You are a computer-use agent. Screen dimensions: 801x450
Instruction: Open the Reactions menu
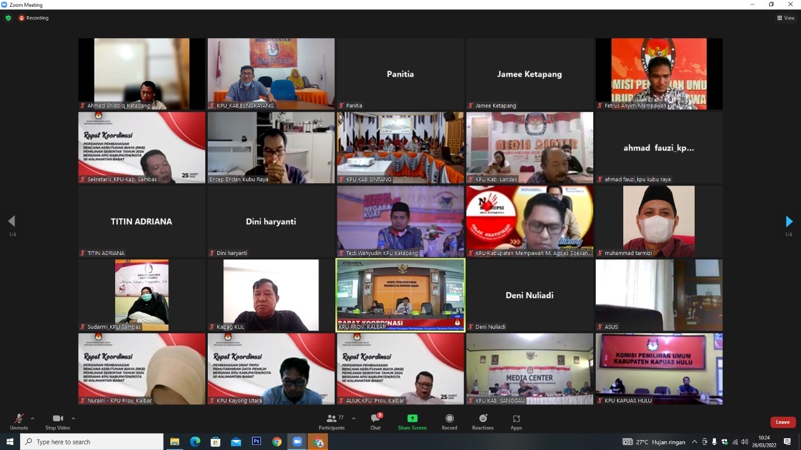pyautogui.click(x=482, y=421)
